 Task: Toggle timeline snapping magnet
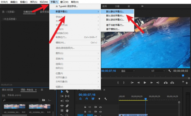coord(87,99)
